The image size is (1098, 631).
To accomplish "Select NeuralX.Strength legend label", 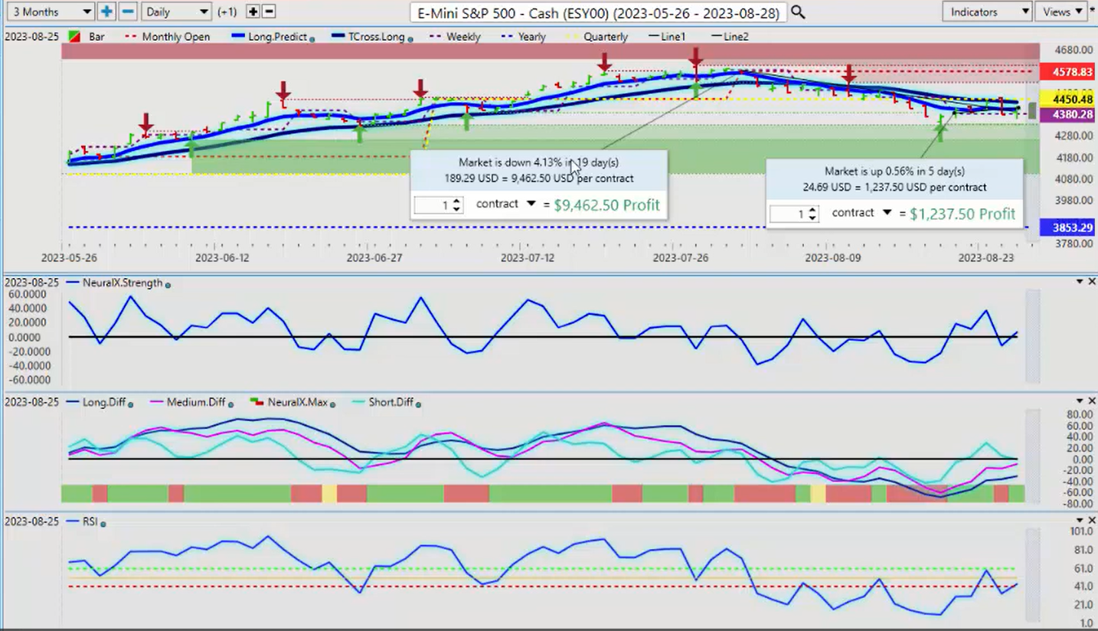I will [123, 283].
